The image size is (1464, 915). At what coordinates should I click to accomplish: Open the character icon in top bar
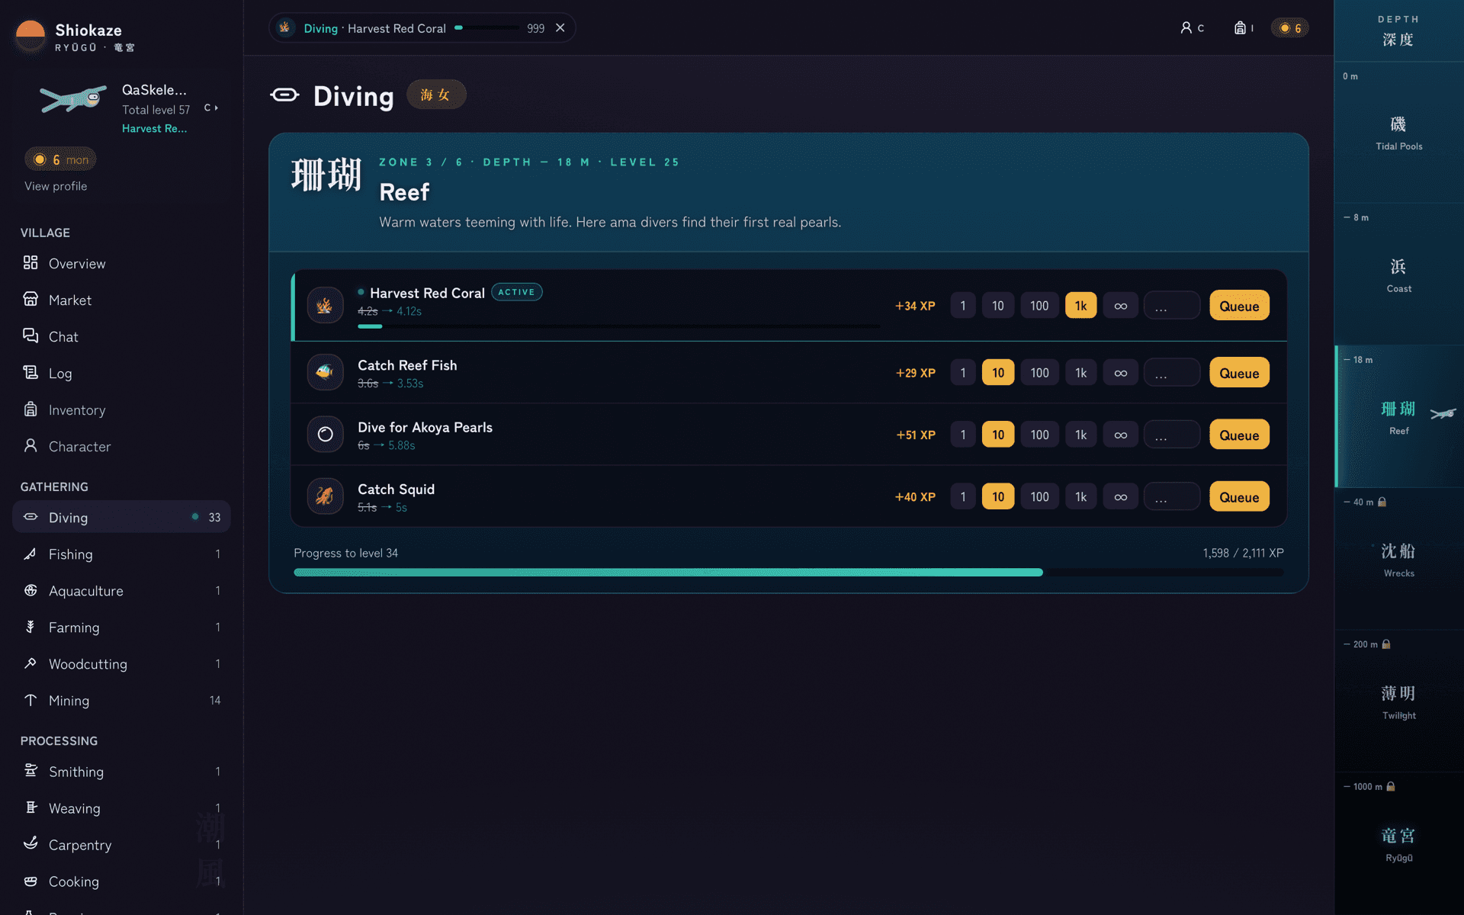pyautogui.click(x=1192, y=28)
